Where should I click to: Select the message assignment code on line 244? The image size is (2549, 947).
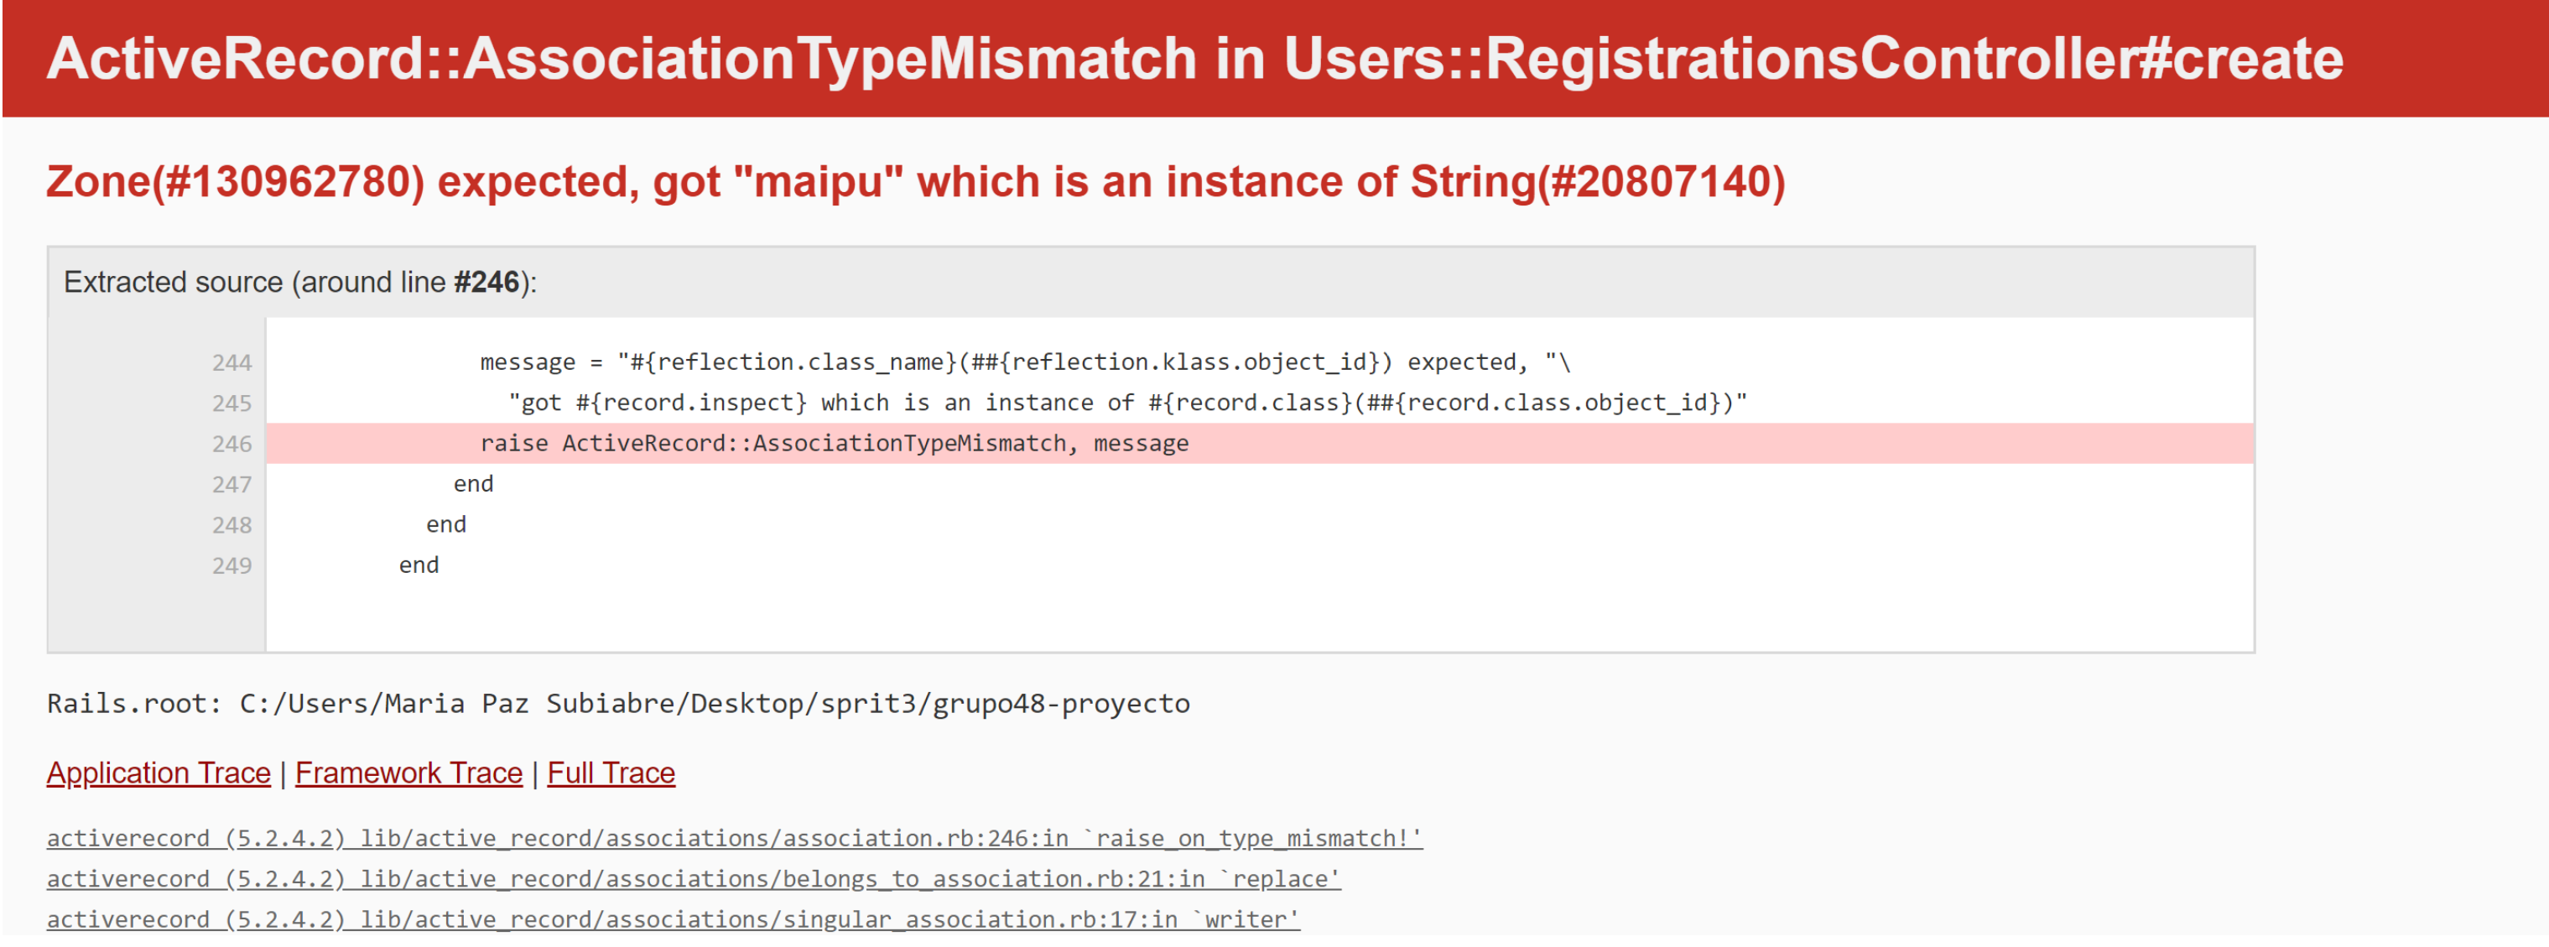coord(1019,362)
